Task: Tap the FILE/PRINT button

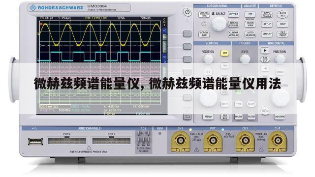Action: 283,34
